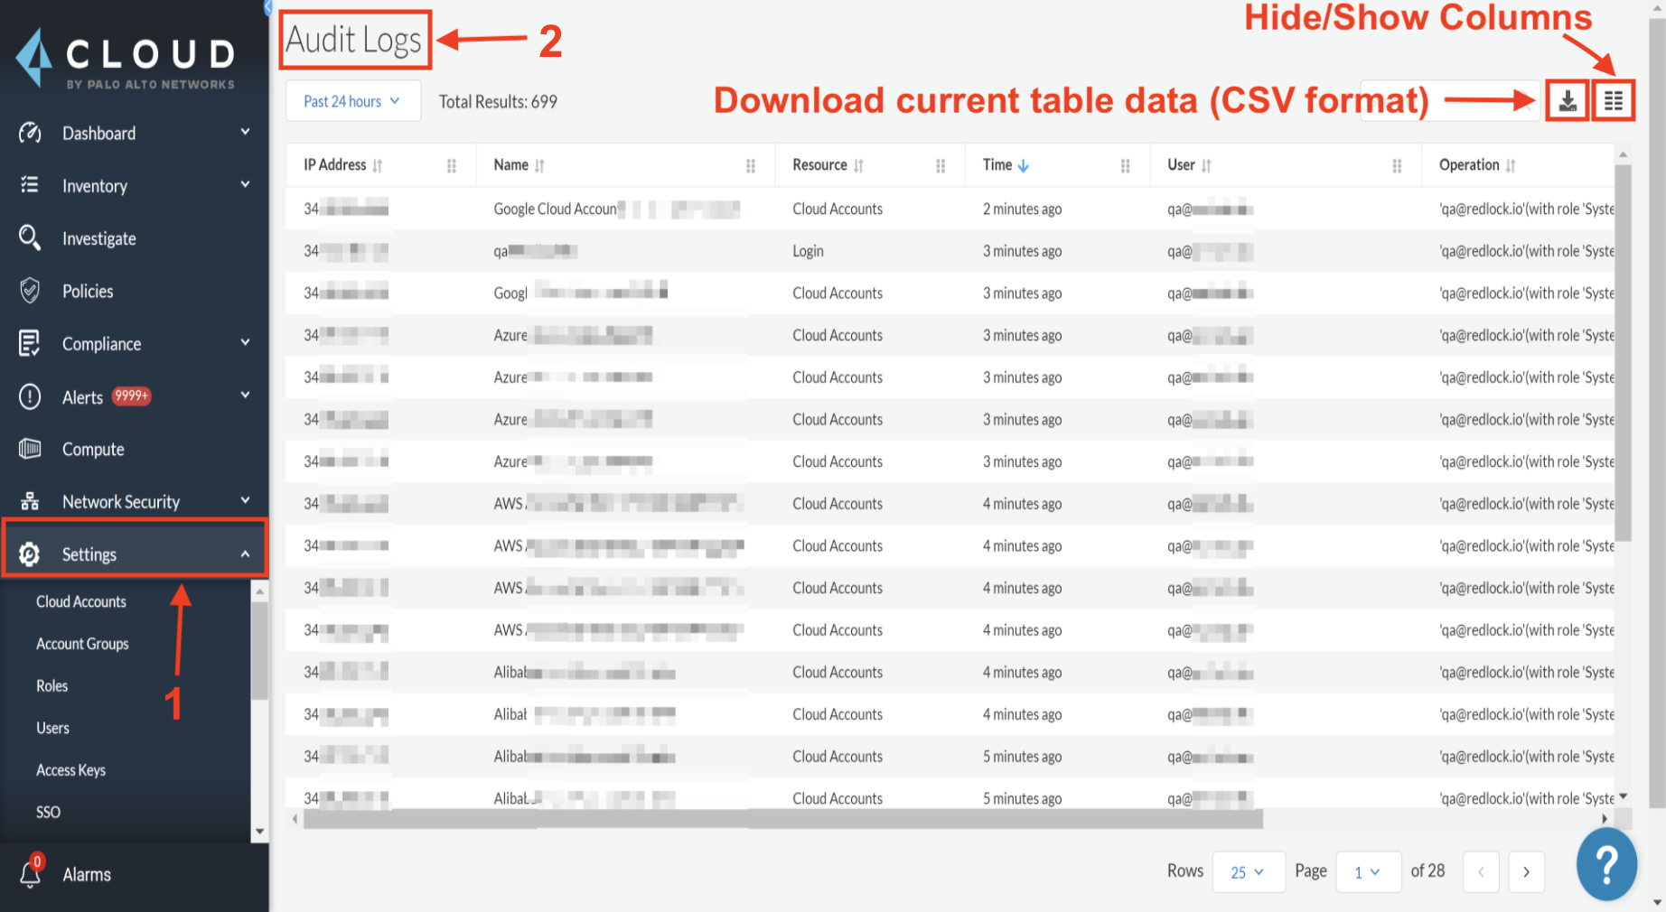The height and width of the screenshot is (912, 1666).
Task: Click the blue help question mark bubble
Action: (1606, 864)
